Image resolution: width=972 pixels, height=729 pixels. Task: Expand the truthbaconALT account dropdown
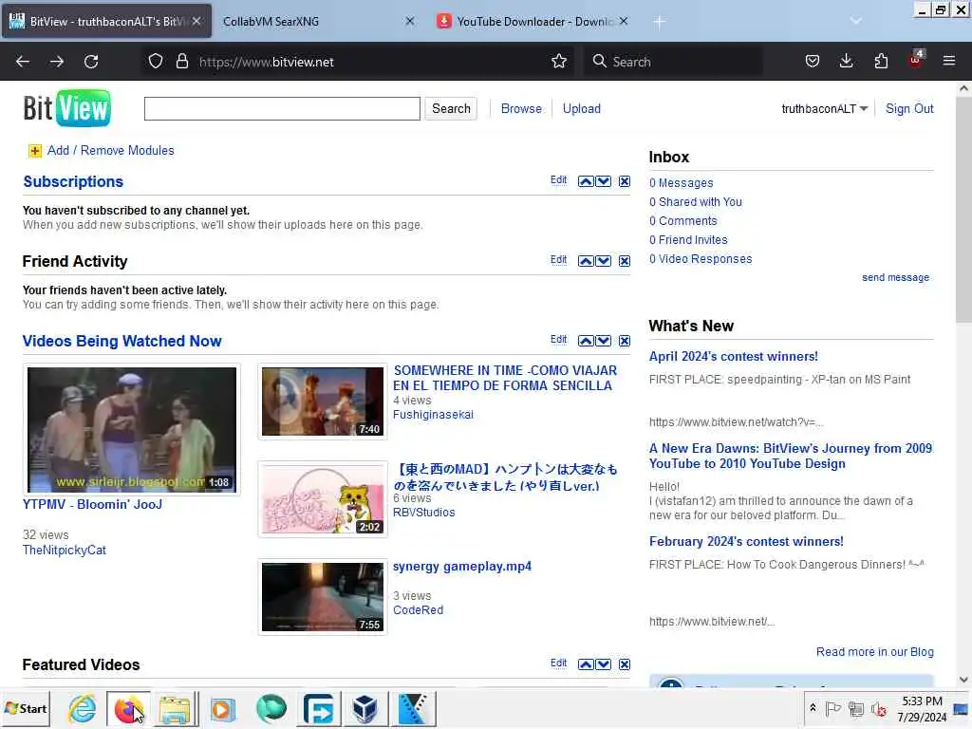(x=825, y=108)
